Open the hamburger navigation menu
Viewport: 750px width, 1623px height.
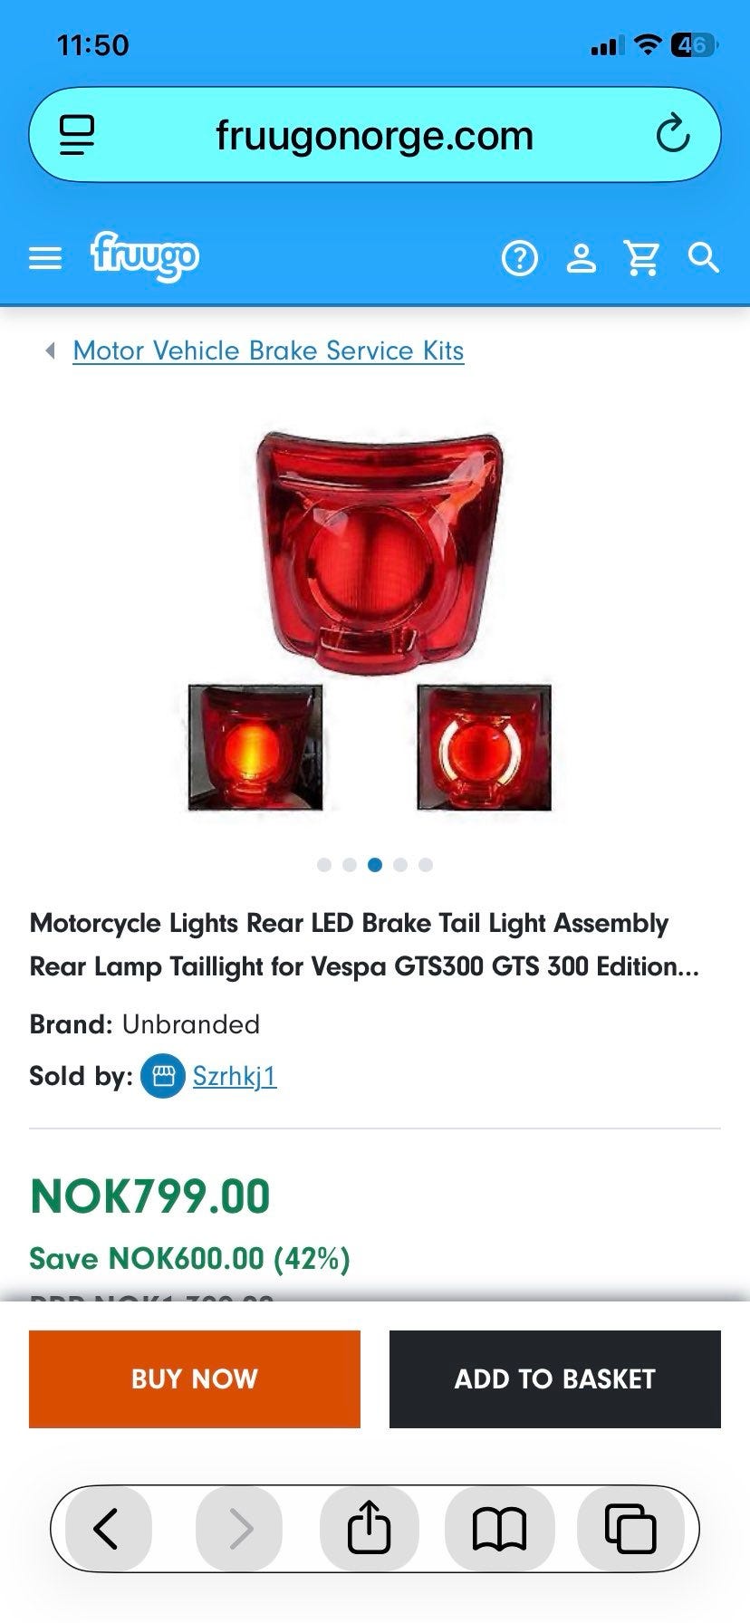click(45, 259)
